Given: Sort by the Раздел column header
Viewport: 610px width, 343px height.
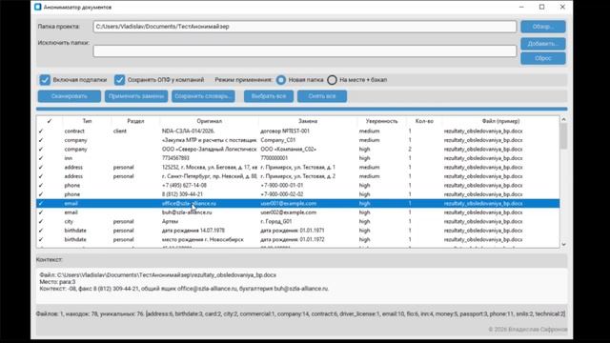Looking at the screenshot, I should coord(135,121).
